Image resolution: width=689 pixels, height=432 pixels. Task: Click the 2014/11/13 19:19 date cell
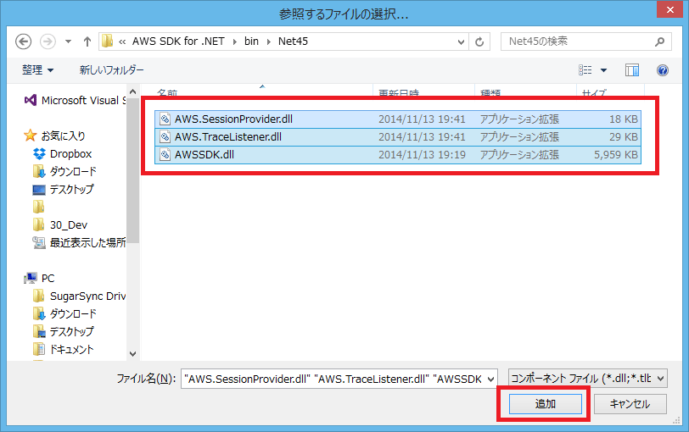tap(422, 155)
